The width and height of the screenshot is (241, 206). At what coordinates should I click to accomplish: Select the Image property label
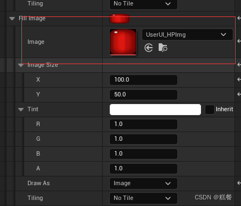(36, 42)
